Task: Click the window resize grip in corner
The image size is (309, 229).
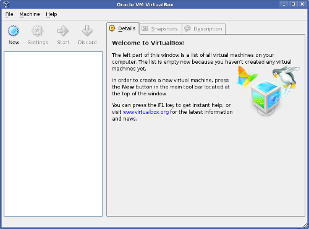Action: [x=305, y=225]
